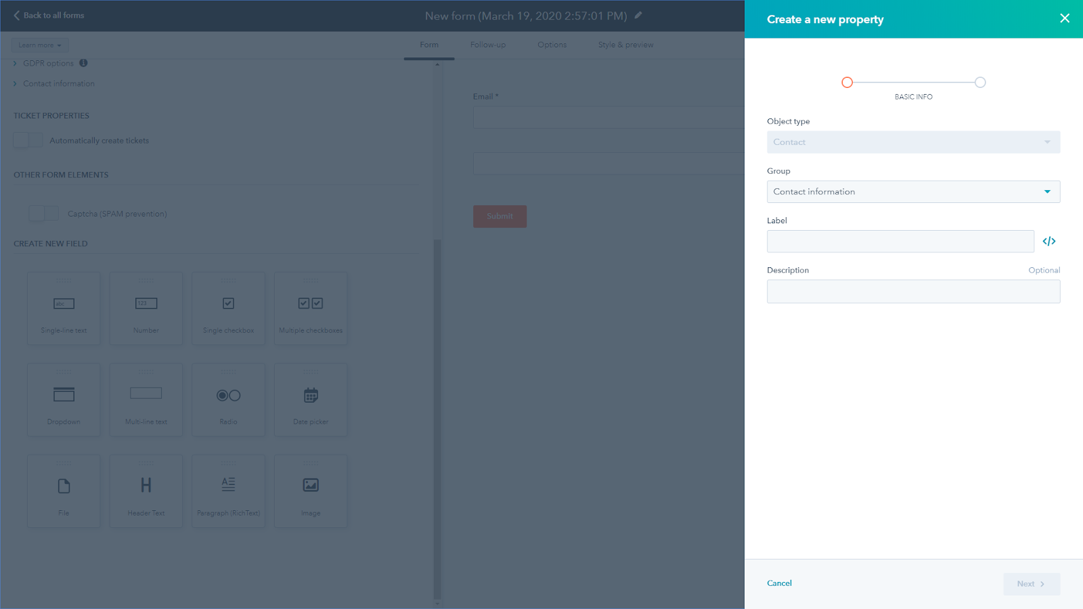This screenshot has width=1083, height=609.
Task: Insert personalization token via code icon
Action: tap(1049, 242)
